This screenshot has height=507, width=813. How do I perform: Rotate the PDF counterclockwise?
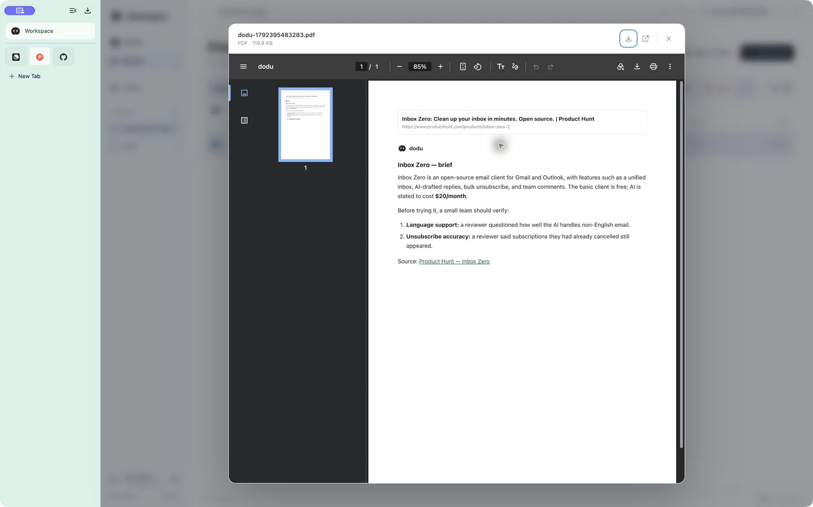point(478,67)
